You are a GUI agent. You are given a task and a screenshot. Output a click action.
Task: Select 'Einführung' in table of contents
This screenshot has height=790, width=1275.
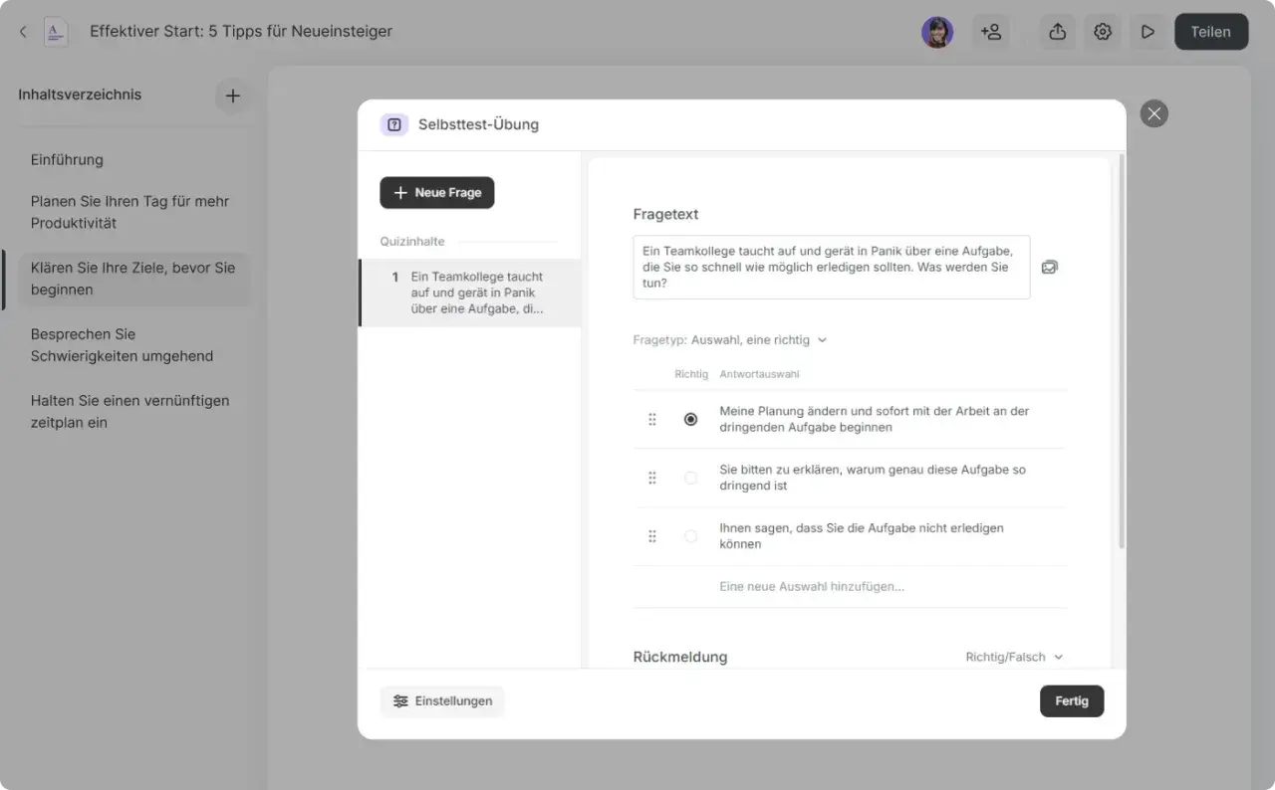tap(67, 160)
